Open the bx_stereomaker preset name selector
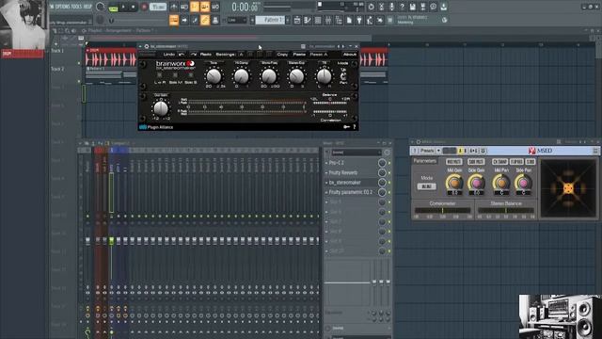Viewport: 602px width, 339px height. [322, 46]
